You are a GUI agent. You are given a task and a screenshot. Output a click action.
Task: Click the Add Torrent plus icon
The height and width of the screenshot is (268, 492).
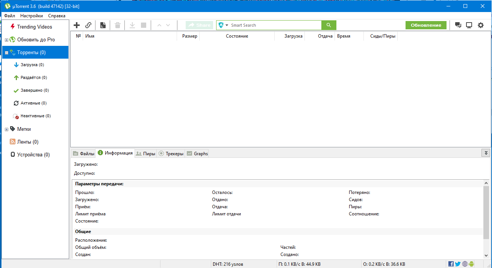point(77,25)
